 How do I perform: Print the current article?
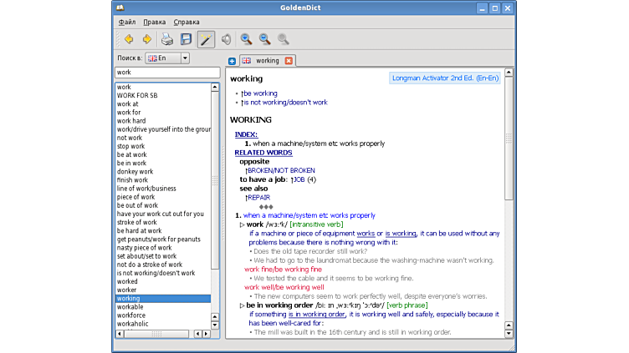point(167,39)
